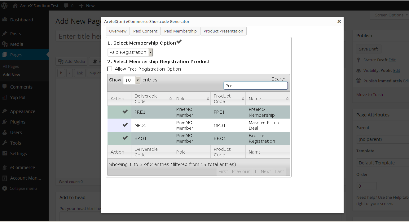
Task: Open Plugins icon in sidebar
Action: click(5, 122)
